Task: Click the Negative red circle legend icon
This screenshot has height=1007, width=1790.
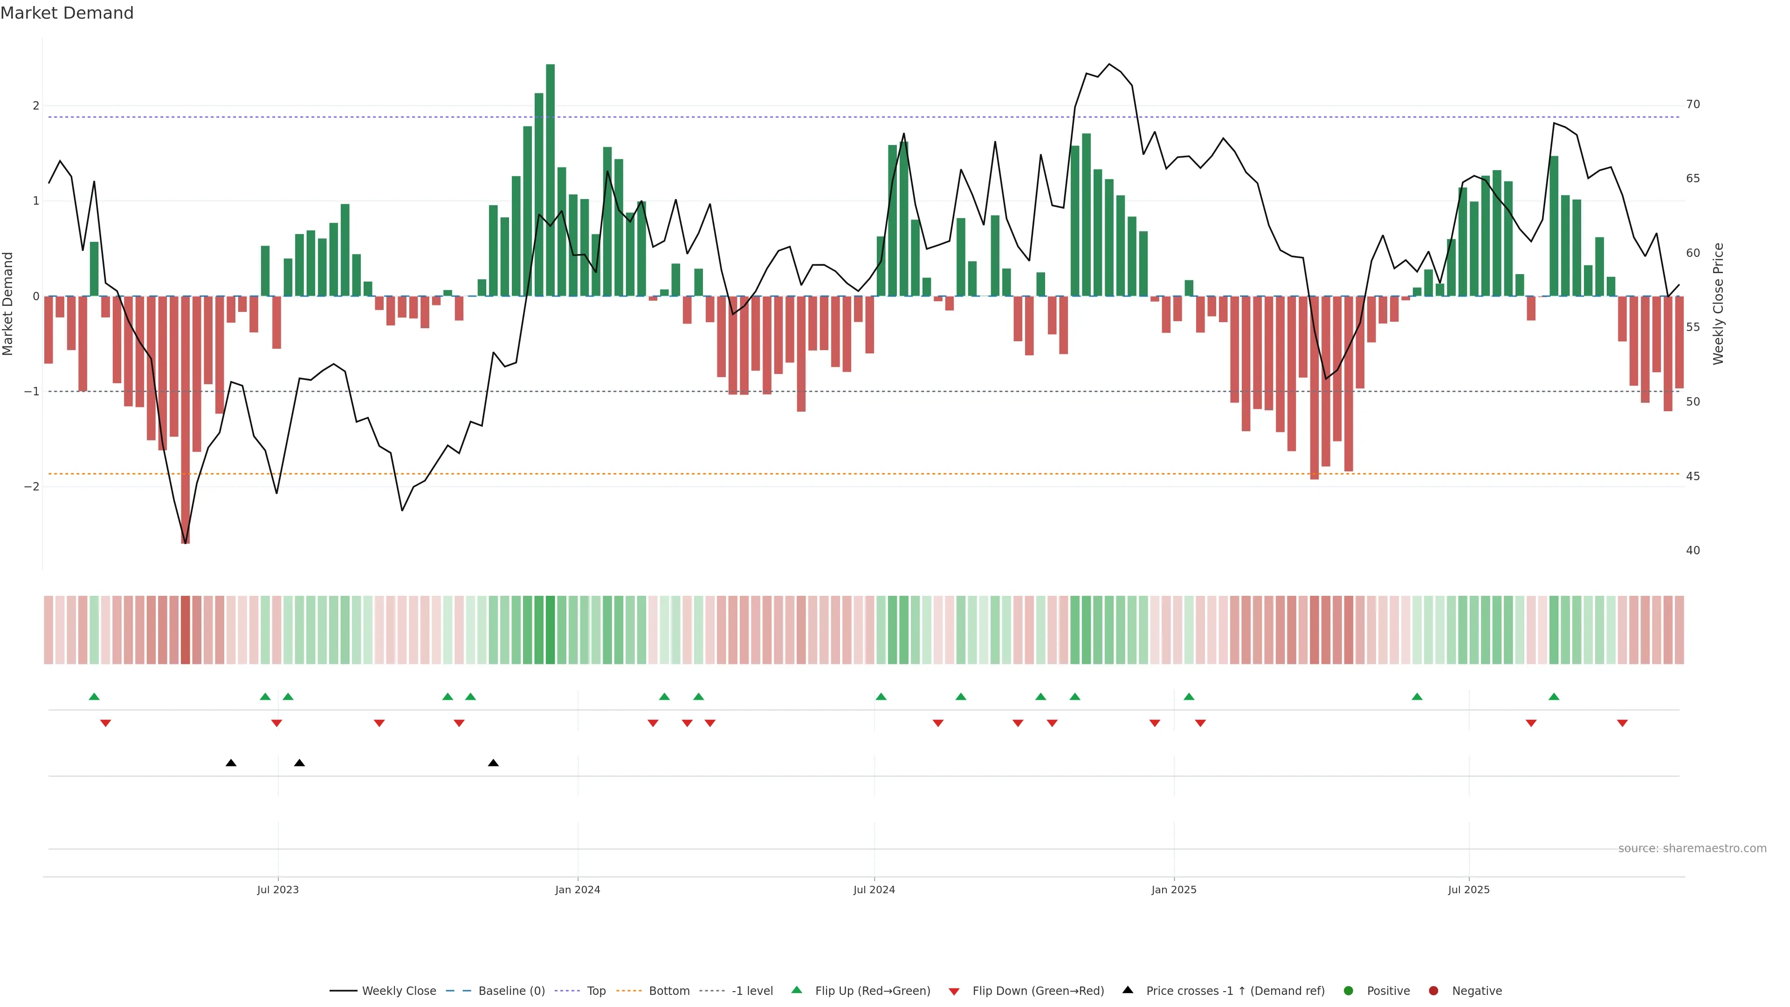Action: 1433,991
